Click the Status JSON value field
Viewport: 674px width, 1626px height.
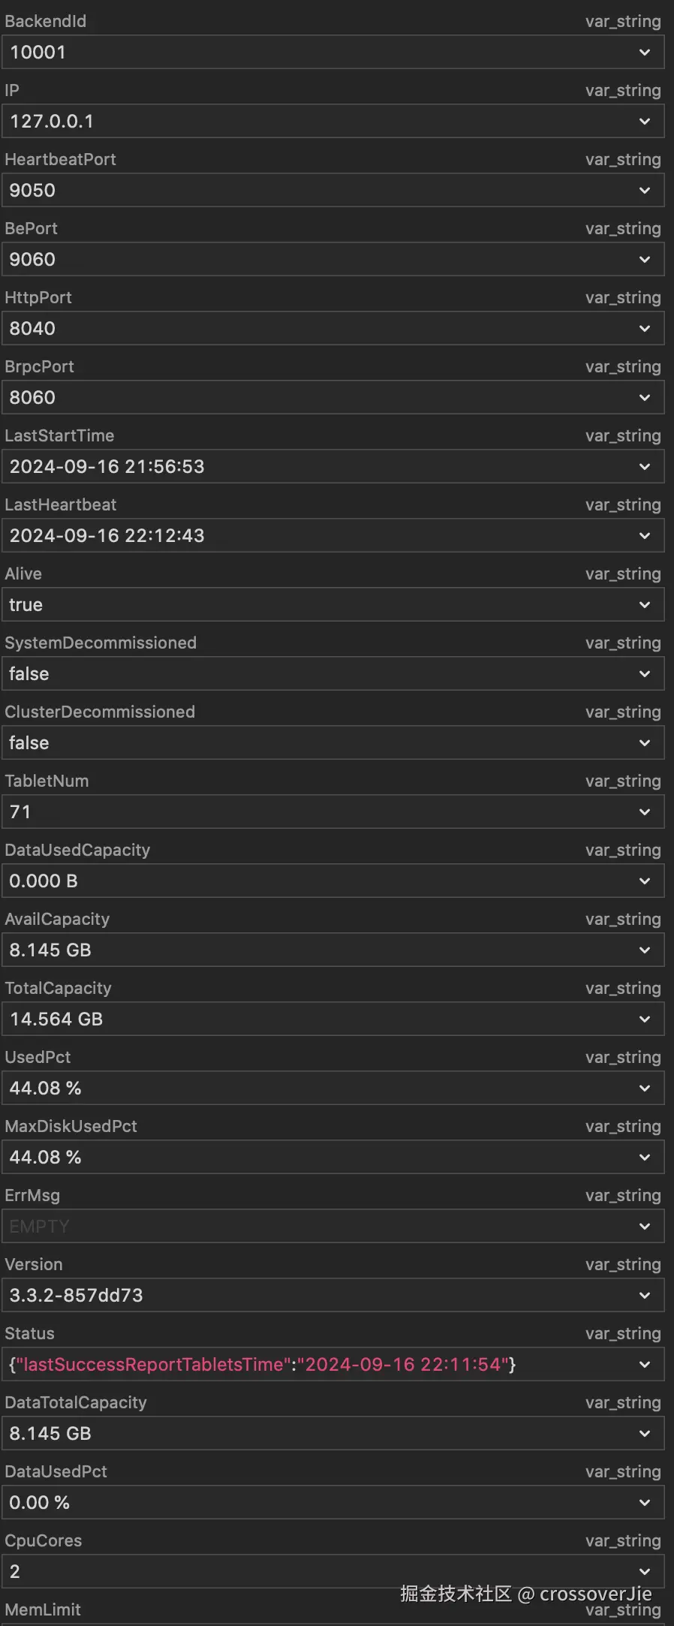315,1365
